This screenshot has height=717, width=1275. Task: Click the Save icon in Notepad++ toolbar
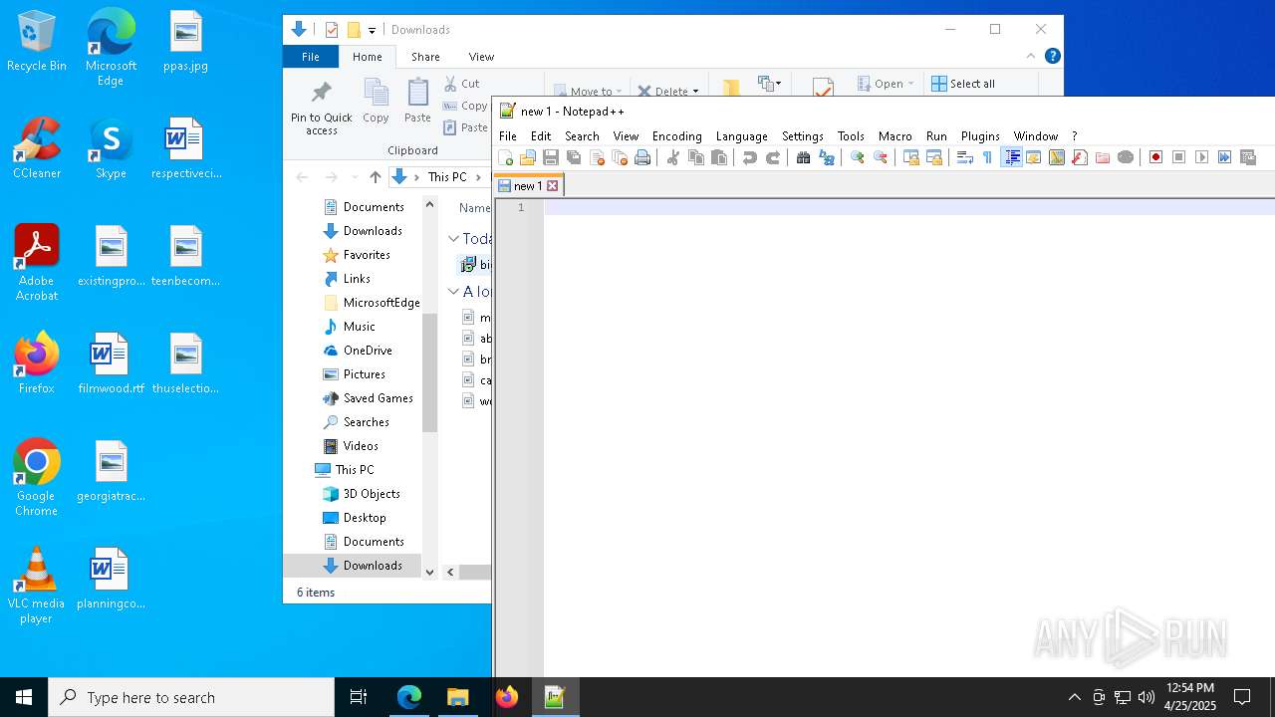pos(551,157)
